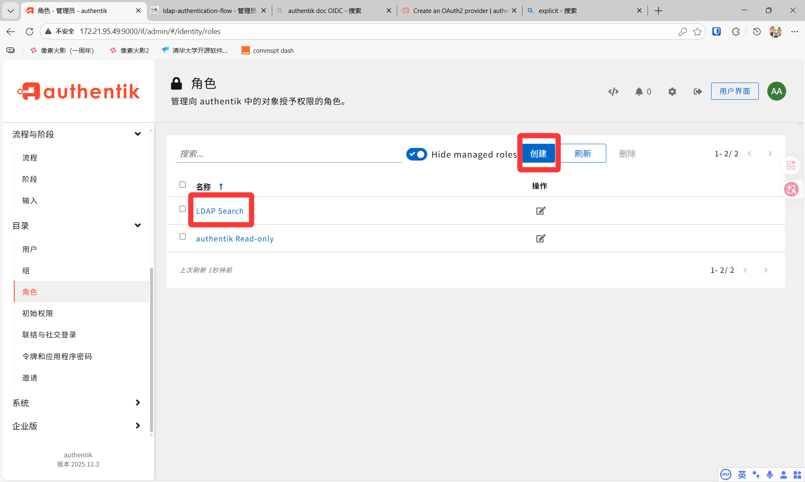Viewport: 805px width, 482px height.
Task: Check the LDAP Search row checkbox
Action: point(182,209)
